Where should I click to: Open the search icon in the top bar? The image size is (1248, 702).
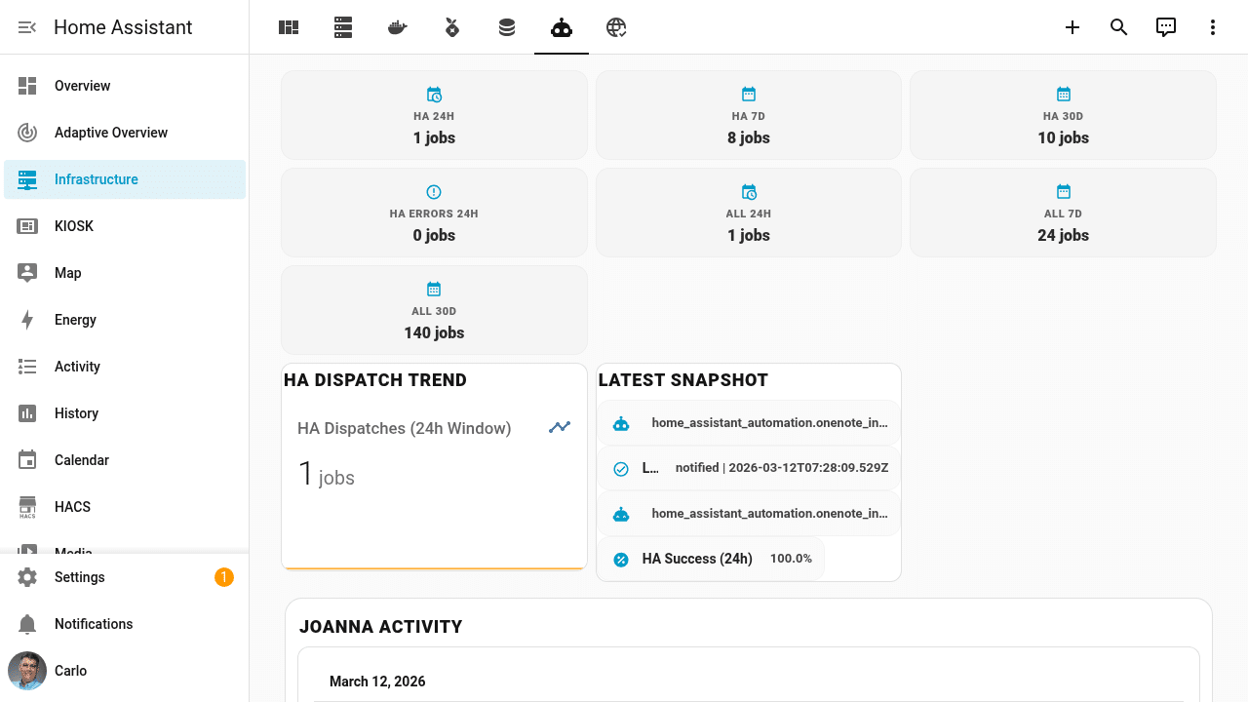coord(1118,27)
